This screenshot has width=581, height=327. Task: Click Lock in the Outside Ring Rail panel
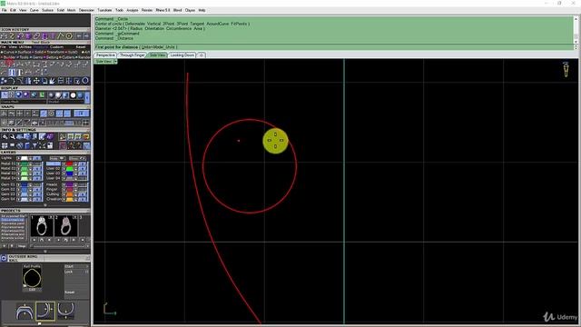69,272
